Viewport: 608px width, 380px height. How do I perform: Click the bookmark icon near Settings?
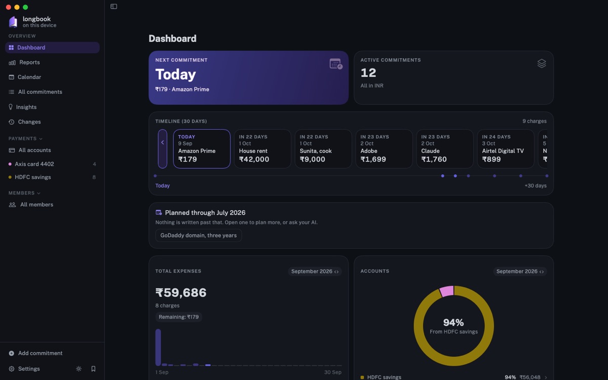(x=93, y=369)
